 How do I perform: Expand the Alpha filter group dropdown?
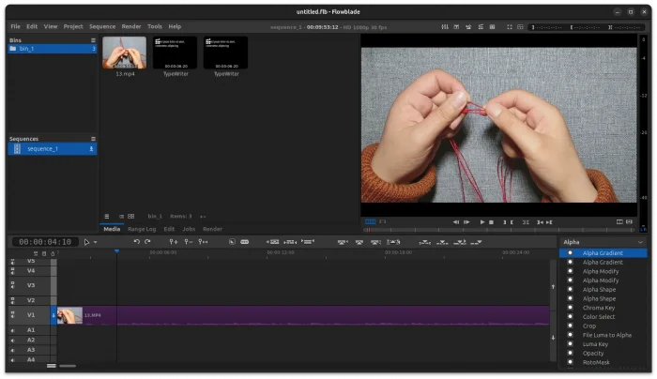pos(603,242)
